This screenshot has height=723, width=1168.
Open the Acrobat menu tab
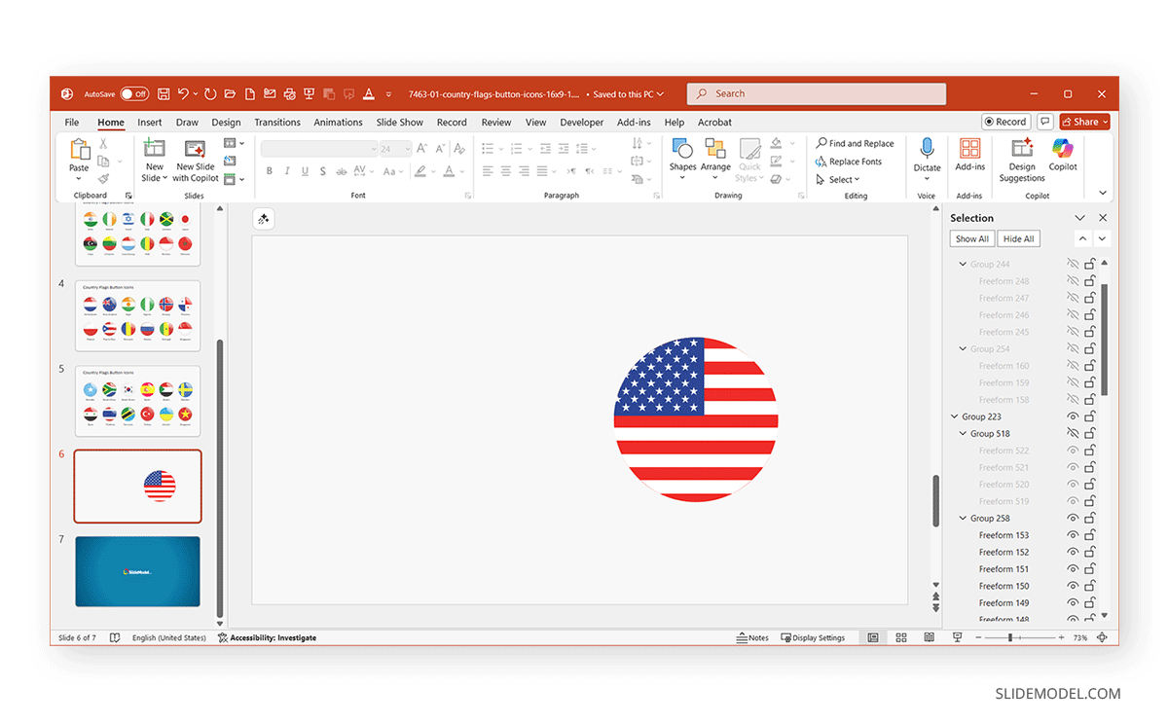pyautogui.click(x=714, y=122)
